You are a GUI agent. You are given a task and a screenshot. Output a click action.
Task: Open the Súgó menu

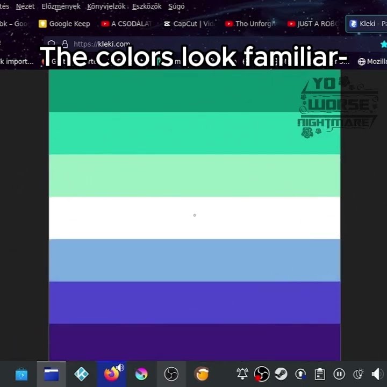(x=176, y=6)
